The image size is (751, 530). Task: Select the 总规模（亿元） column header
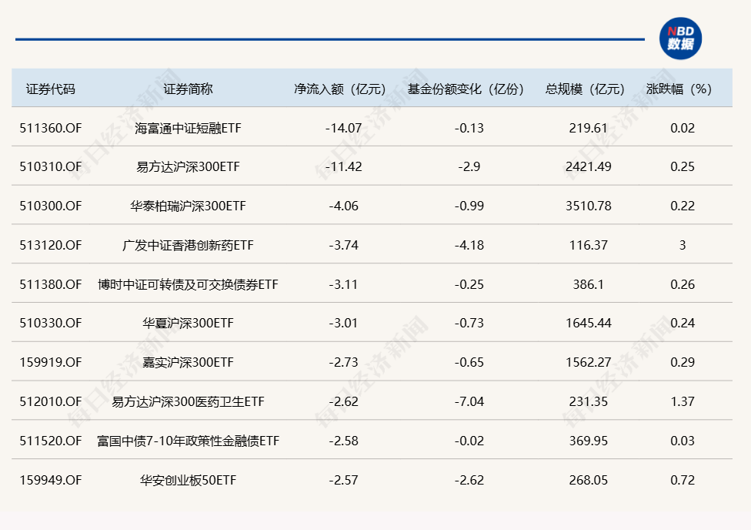click(586, 89)
